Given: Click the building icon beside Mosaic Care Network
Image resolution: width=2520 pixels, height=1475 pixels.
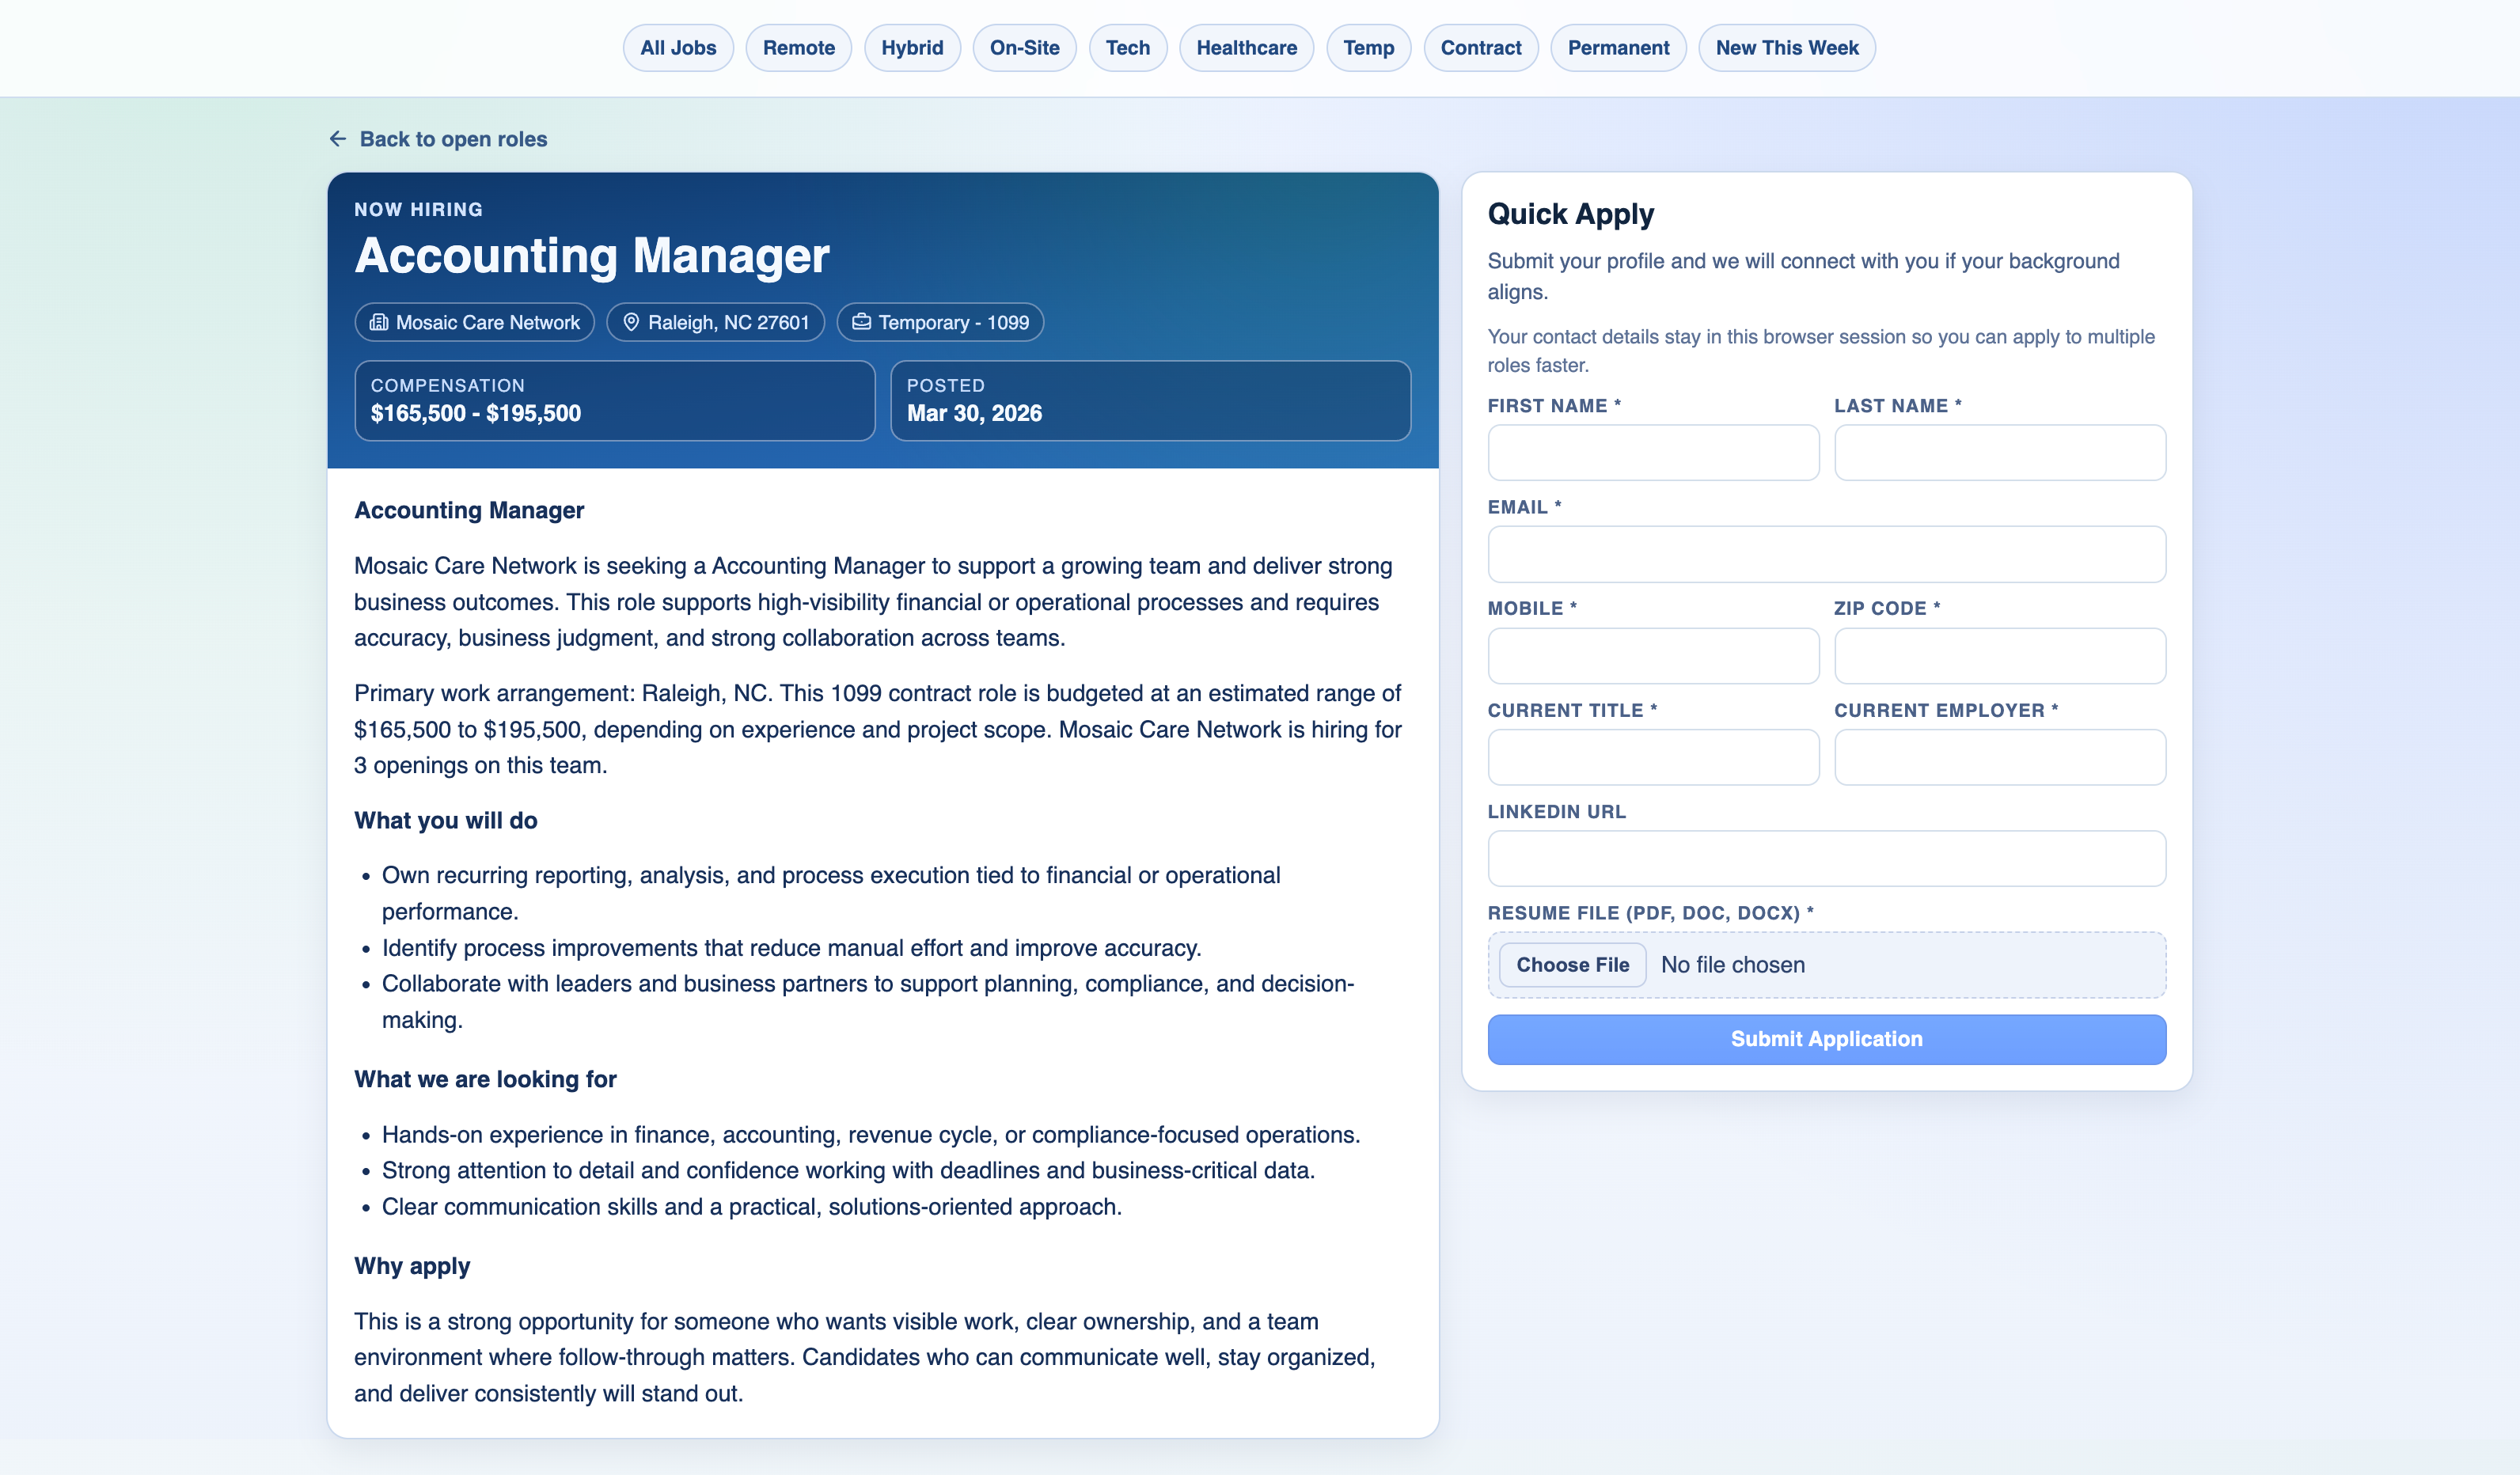Looking at the screenshot, I should click(378, 322).
